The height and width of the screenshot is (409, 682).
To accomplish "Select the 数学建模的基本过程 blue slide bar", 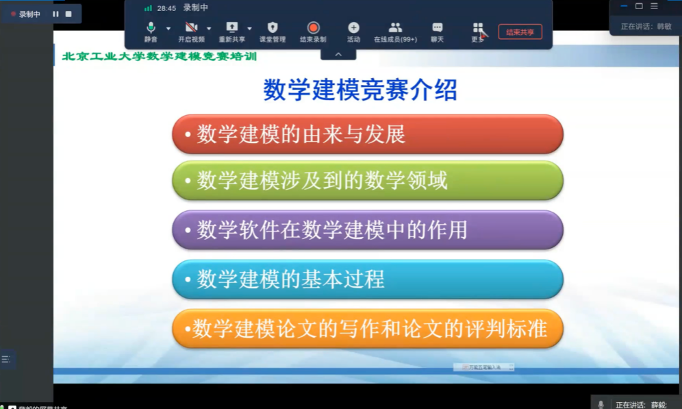I will [x=367, y=279].
